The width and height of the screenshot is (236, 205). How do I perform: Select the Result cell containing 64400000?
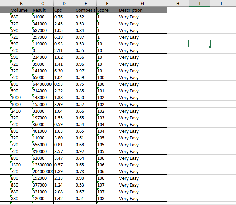point(42,84)
